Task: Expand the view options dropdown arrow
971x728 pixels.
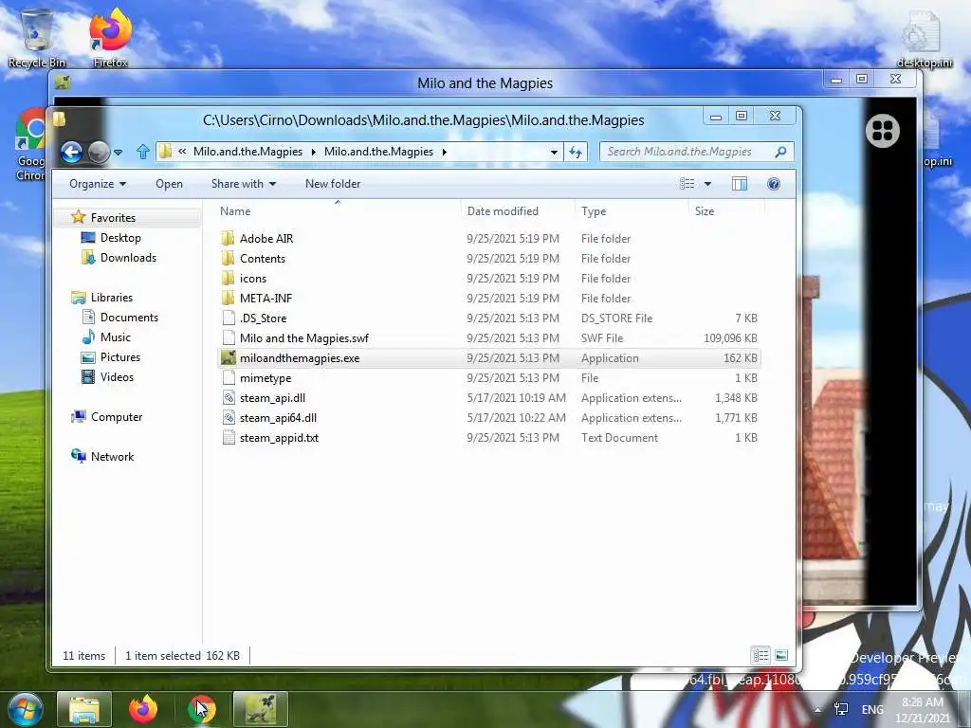Action: (707, 184)
